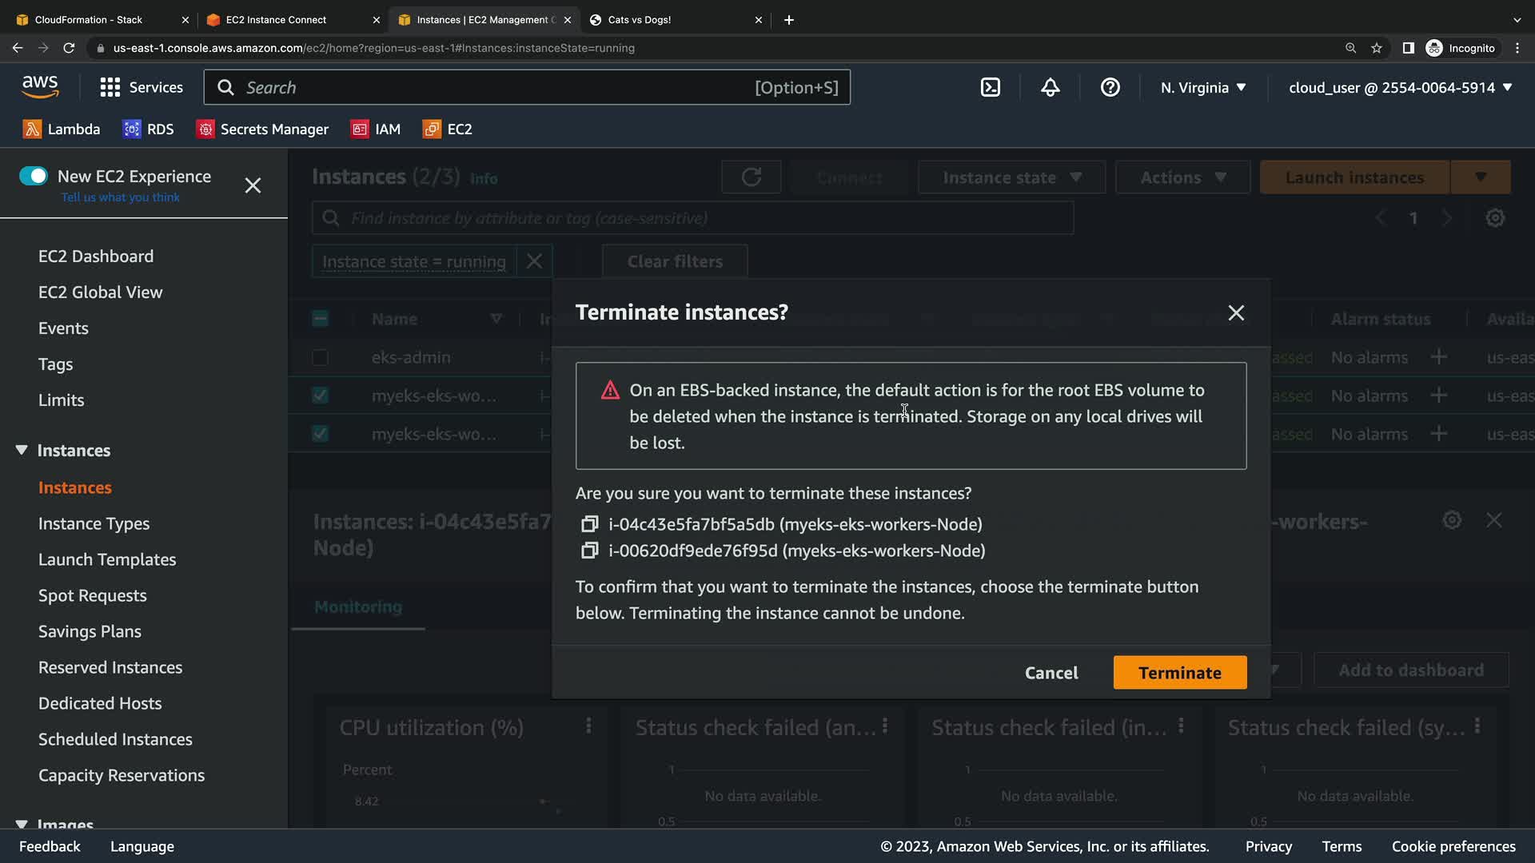The width and height of the screenshot is (1535, 863).
Task: Toggle New EC2 Experience switch
Action: tap(34, 176)
